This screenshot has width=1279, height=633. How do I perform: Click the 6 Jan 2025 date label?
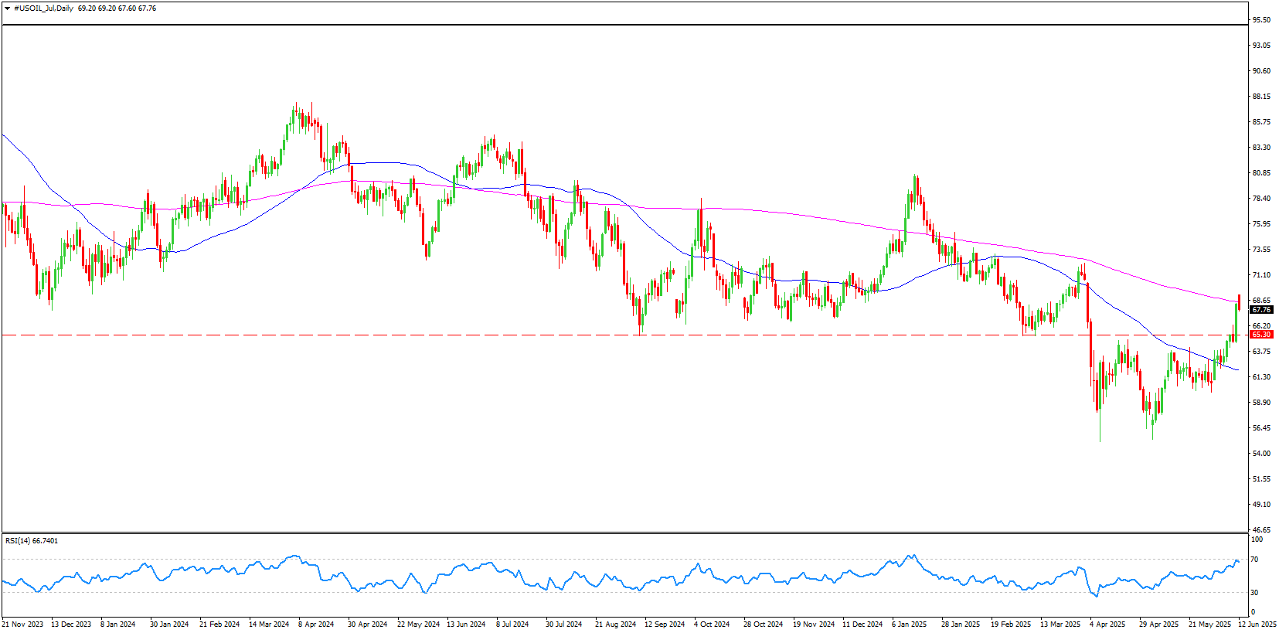pos(910,624)
